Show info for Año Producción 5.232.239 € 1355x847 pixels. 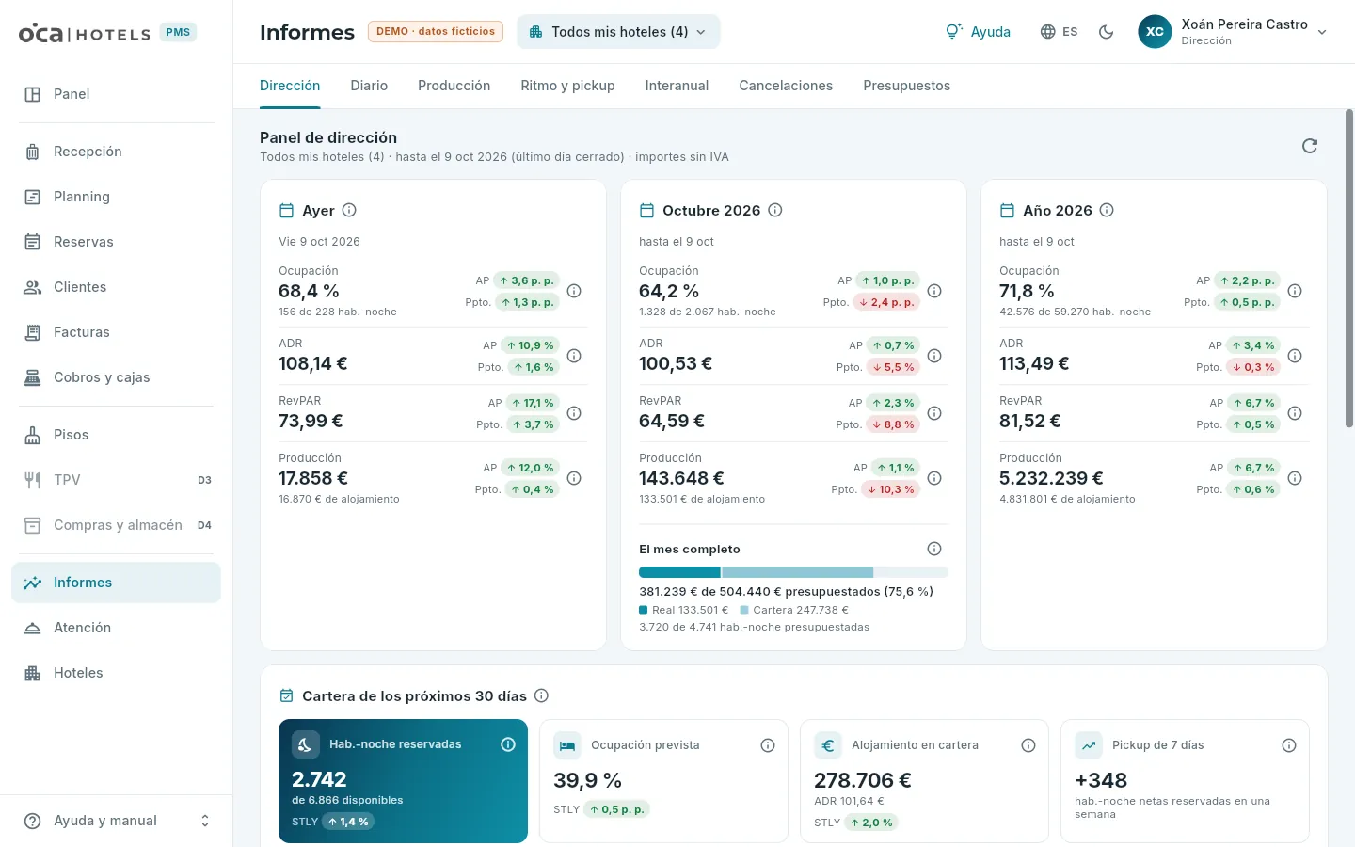coord(1295,478)
